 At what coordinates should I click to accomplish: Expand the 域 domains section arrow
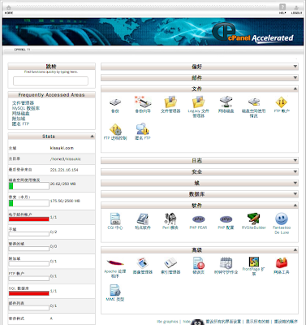(x=295, y=183)
